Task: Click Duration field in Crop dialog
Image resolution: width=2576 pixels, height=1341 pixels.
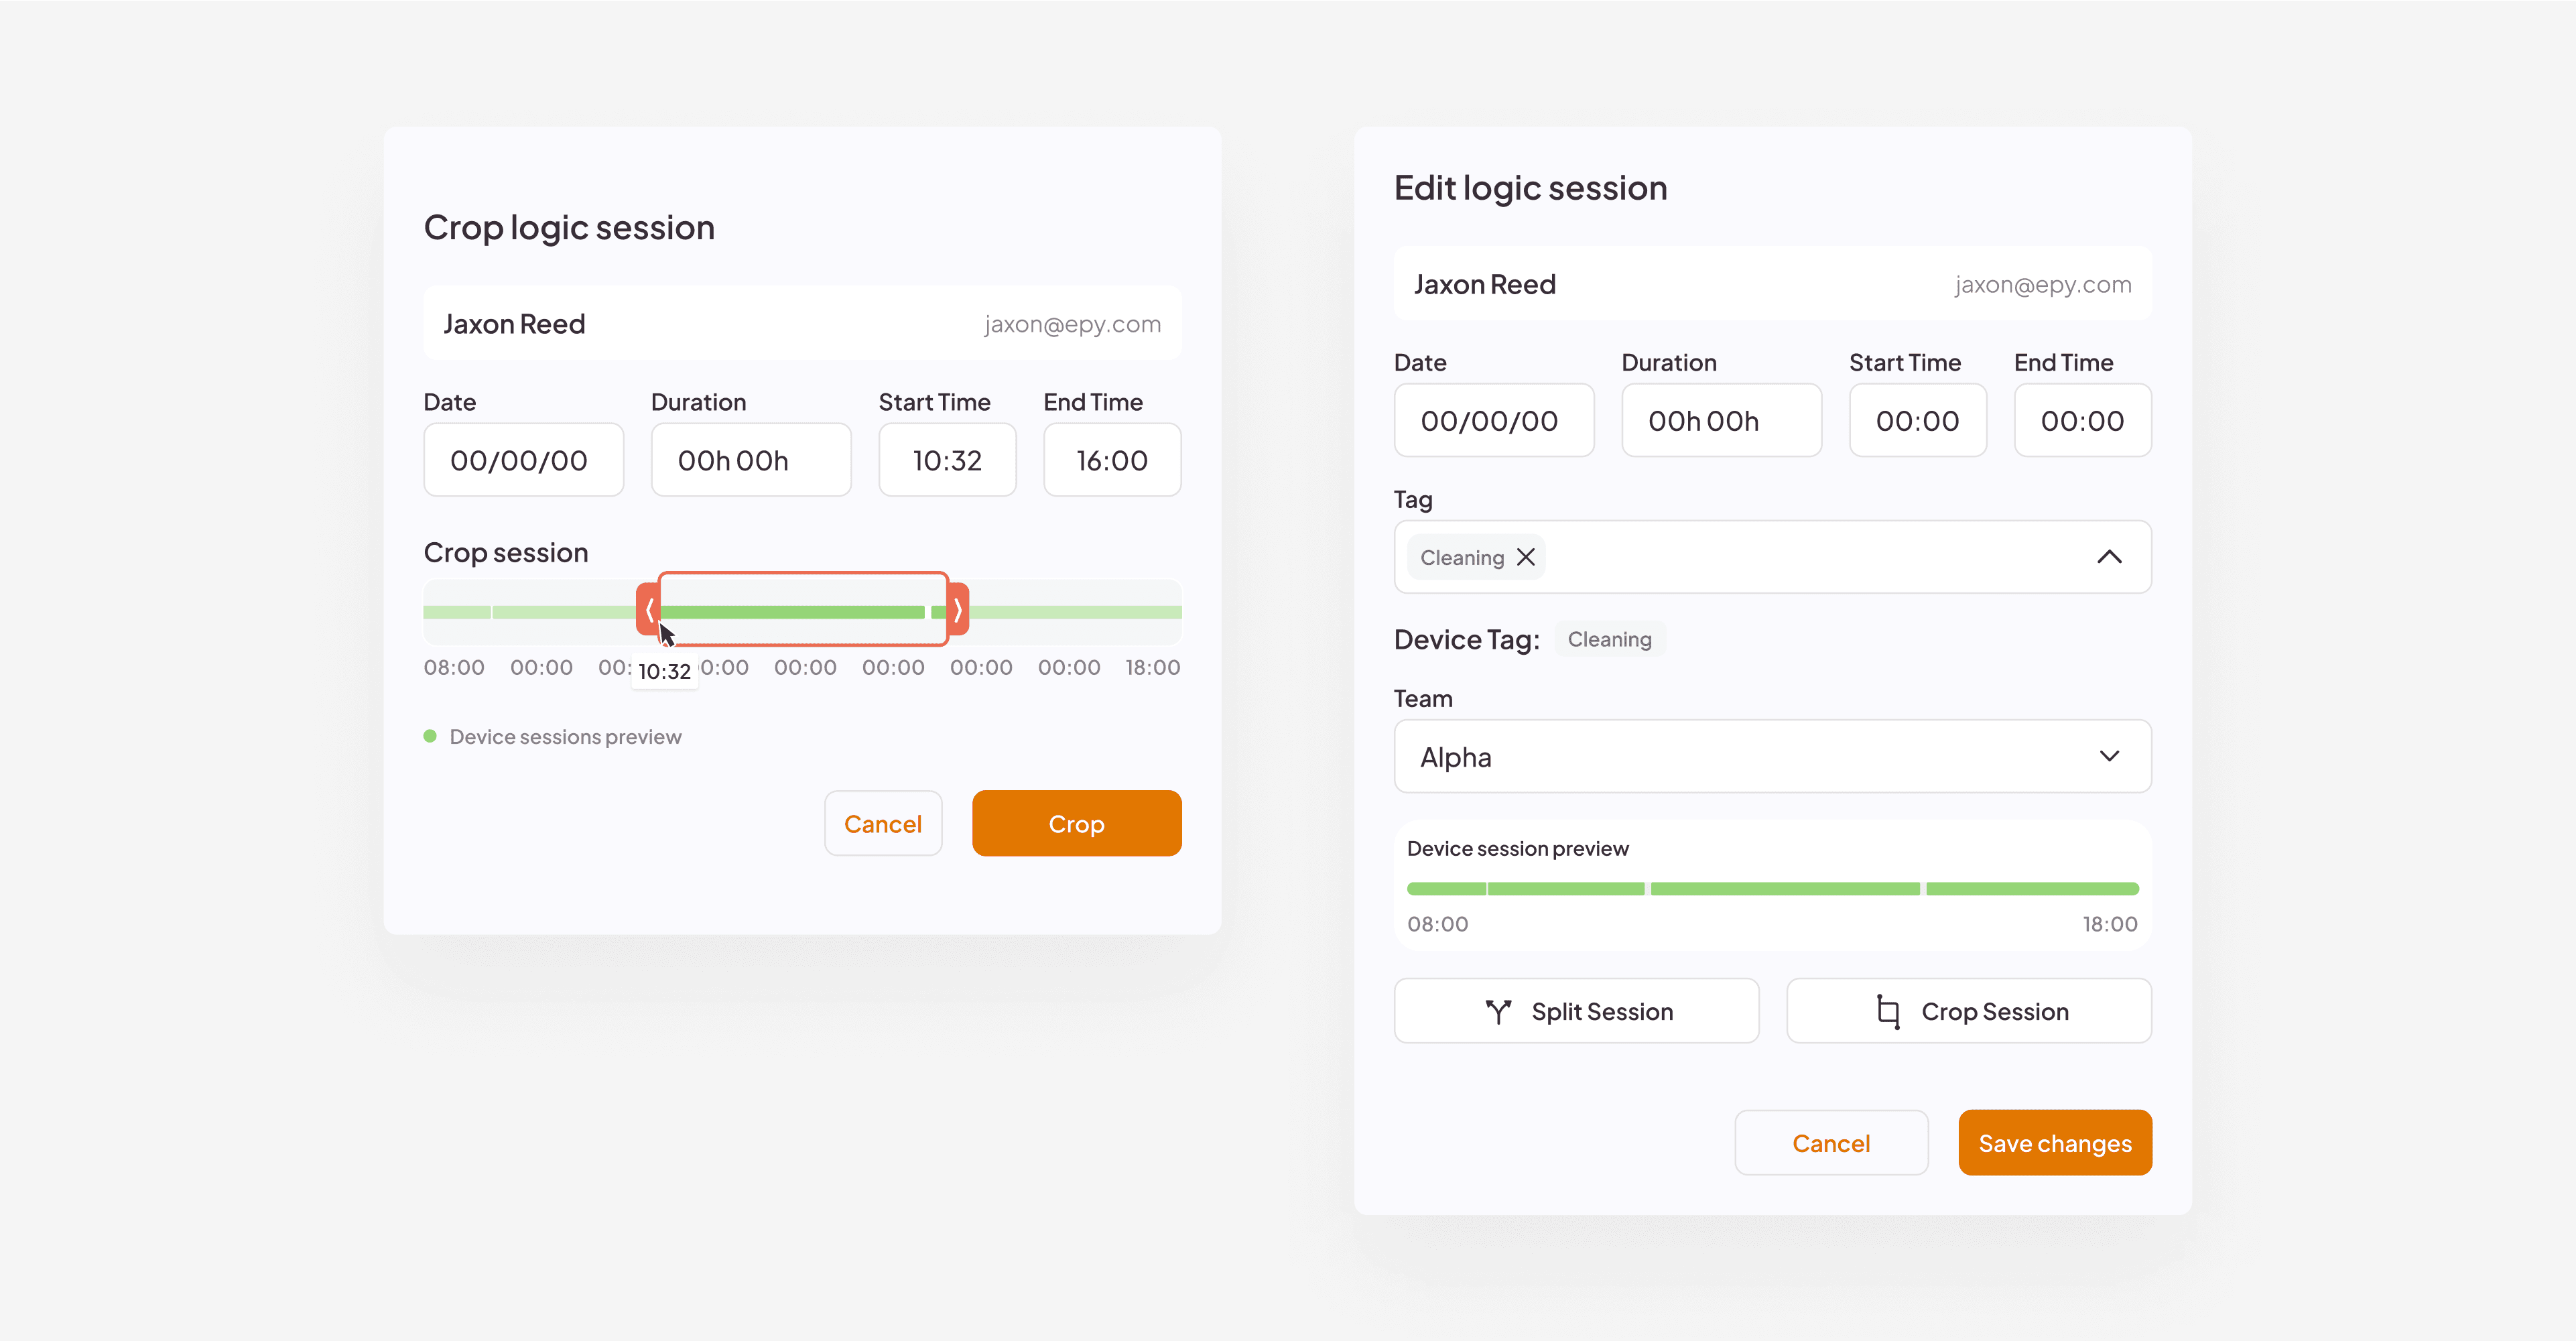Action: pyautogui.click(x=751, y=460)
